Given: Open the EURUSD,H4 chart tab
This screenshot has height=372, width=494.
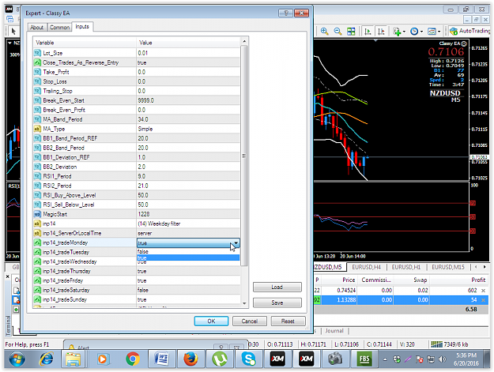Looking at the screenshot, I should point(366,267).
